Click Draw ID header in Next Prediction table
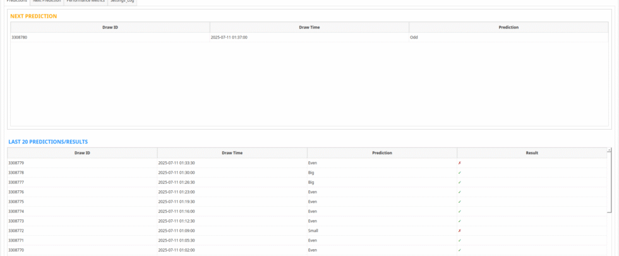619x256 pixels. click(110, 27)
